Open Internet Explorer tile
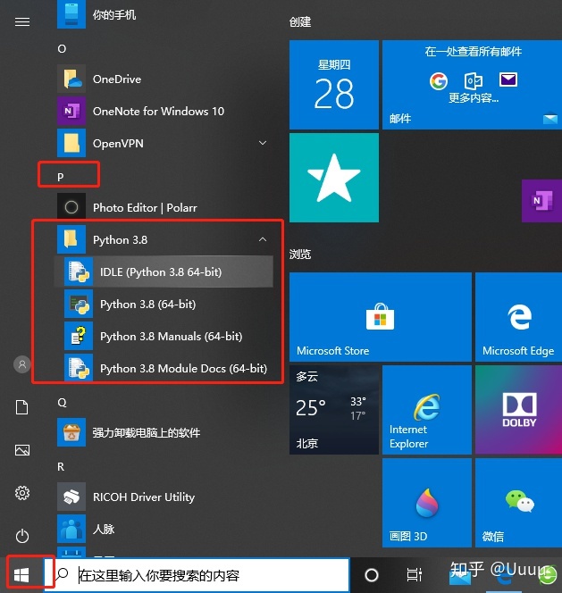The width and height of the screenshot is (562, 593). tap(427, 410)
